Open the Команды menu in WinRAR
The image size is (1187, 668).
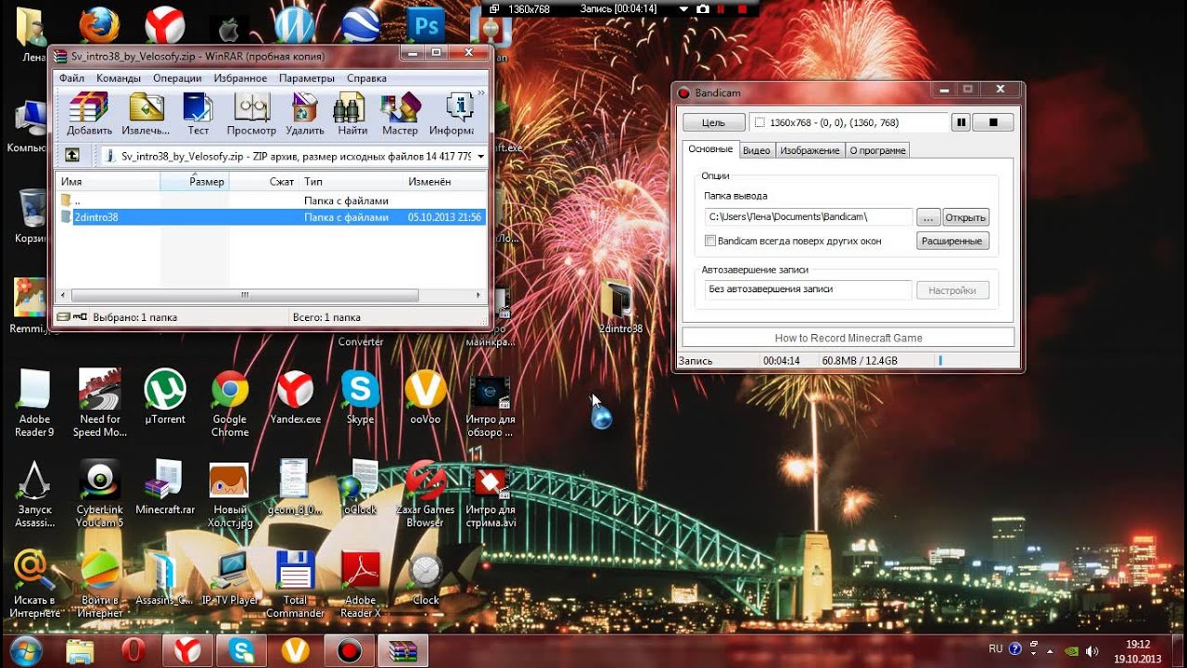119,78
